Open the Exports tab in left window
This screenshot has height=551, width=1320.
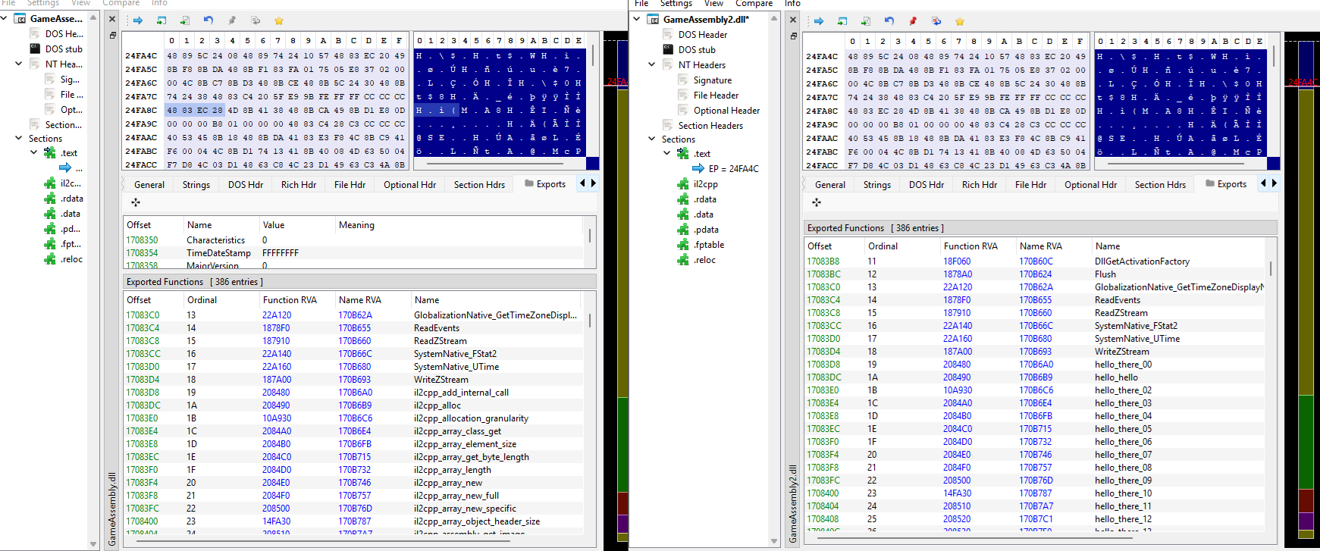[x=544, y=184]
